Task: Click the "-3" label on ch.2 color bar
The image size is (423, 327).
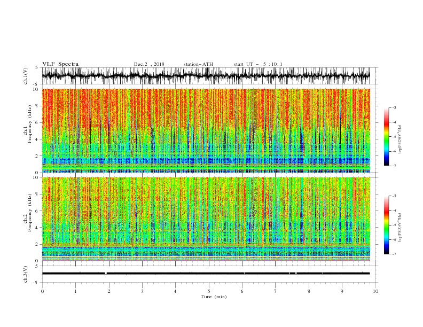Action: click(394, 196)
